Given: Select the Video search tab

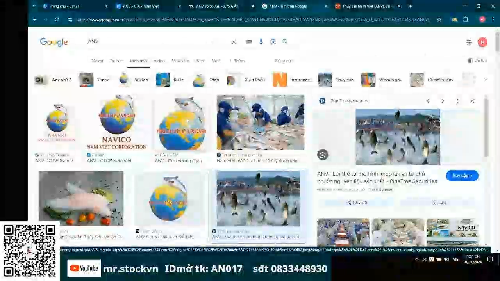Looking at the screenshot, I should [159, 61].
